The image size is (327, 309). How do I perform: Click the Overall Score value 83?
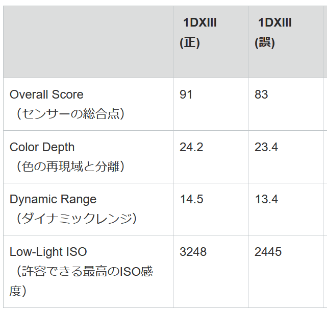tap(261, 94)
